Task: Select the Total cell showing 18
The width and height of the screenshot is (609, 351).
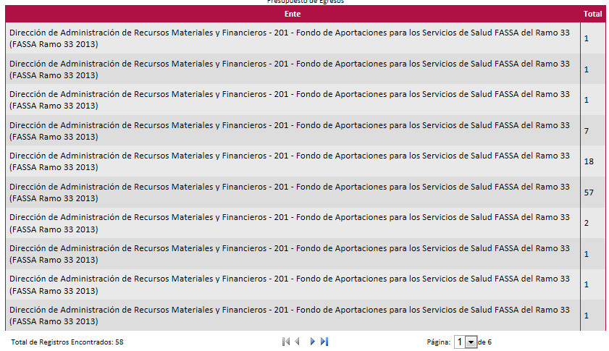Action: click(593, 161)
